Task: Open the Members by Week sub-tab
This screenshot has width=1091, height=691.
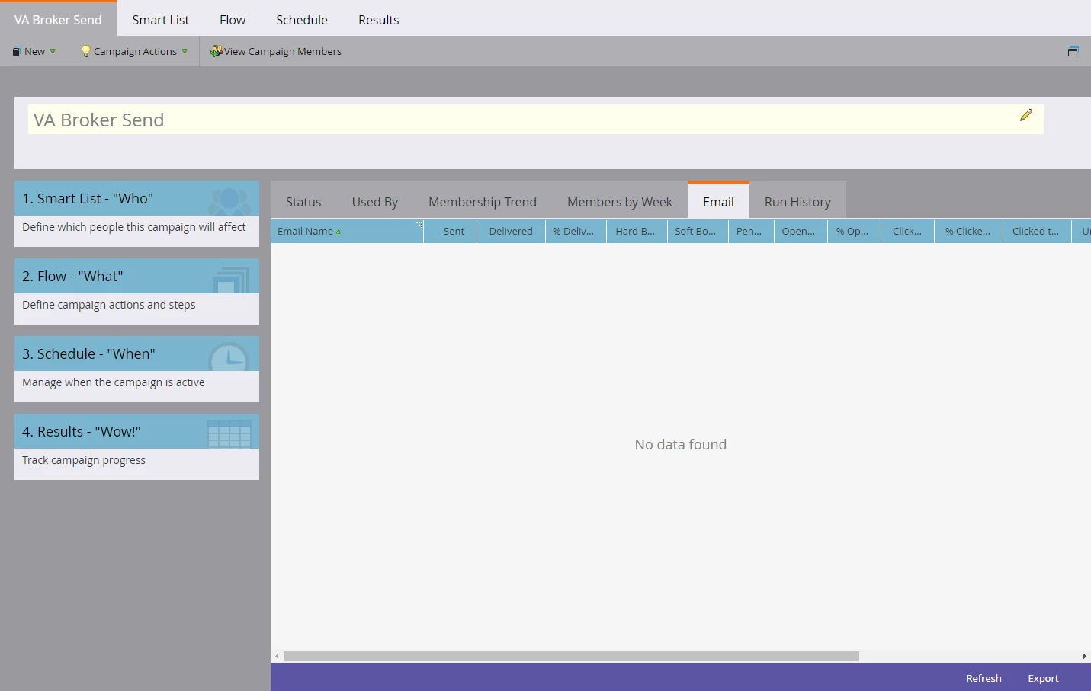Action: tap(620, 202)
